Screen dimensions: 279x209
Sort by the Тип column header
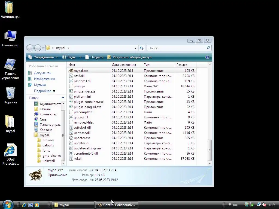[158, 65]
